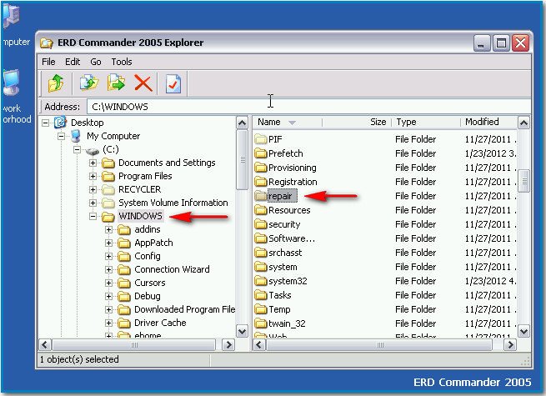Click the My Computer icon in the tree
Image resolution: width=546 pixels, height=396 pixels.
pyautogui.click(x=76, y=136)
